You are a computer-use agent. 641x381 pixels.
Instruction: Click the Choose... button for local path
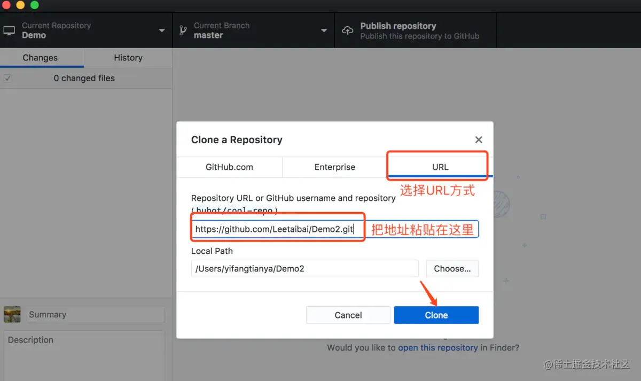pyautogui.click(x=452, y=269)
